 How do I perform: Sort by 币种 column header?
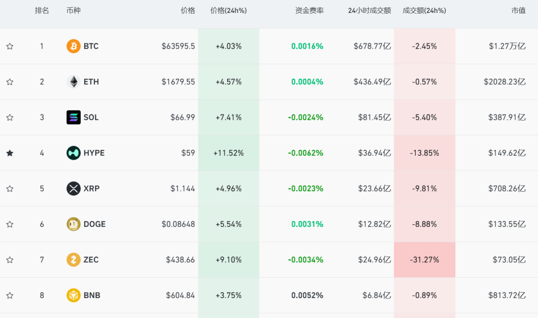coord(73,10)
